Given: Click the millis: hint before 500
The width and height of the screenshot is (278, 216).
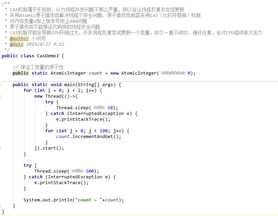Looking at the screenshot, I should tap(77, 171).
